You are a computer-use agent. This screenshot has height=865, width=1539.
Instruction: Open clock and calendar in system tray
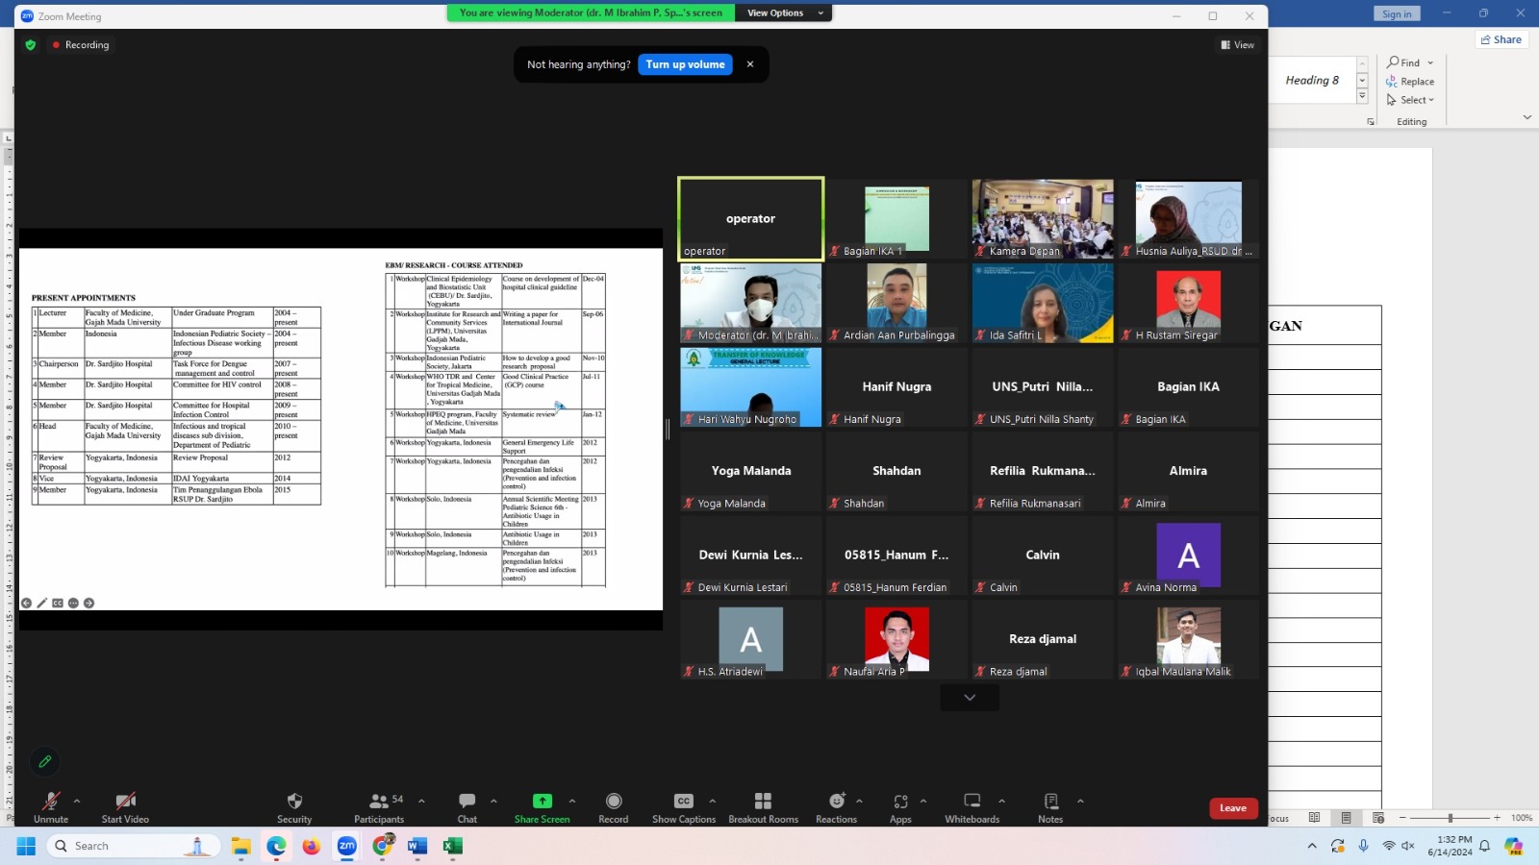pyautogui.click(x=1451, y=846)
